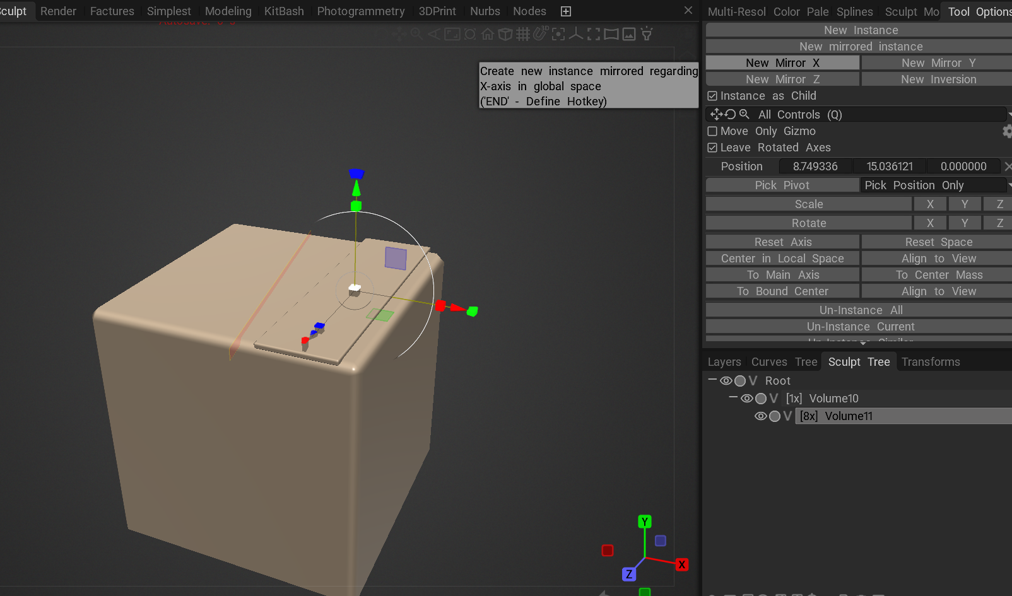This screenshot has height=596, width=1012.
Task: Click the plus icon to add workspace tab
Action: (x=566, y=11)
